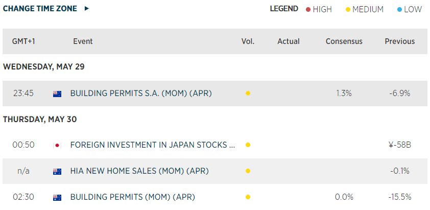Select the 23:45 Building Permits S.A. row
Viewport: 430px width, 210px height.
(215, 94)
